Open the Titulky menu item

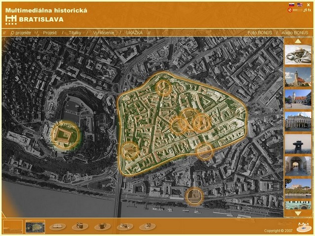(x=75, y=33)
